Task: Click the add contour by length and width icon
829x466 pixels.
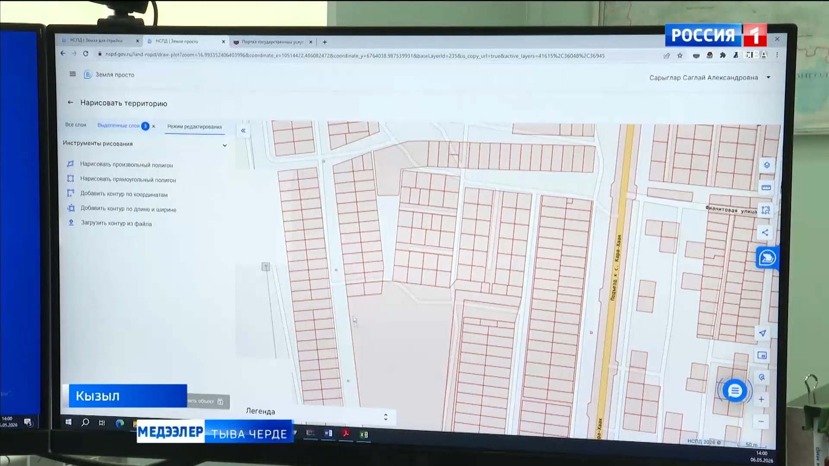Action: [x=71, y=208]
